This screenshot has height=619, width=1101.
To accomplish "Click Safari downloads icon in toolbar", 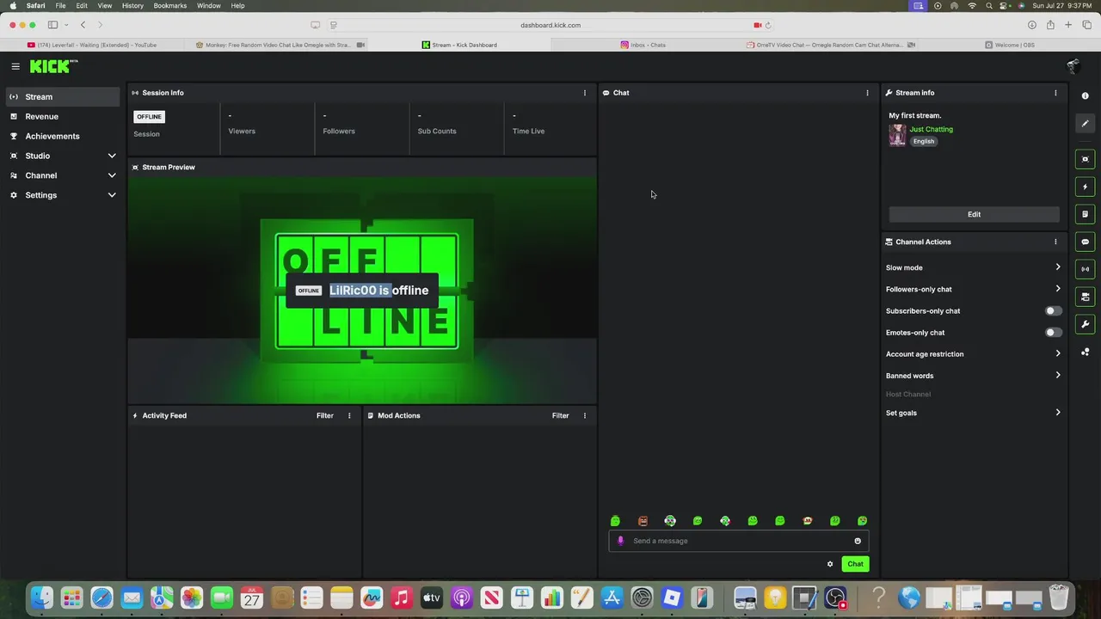I will pos(1032,25).
